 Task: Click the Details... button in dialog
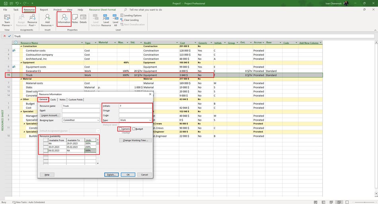pos(111,175)
